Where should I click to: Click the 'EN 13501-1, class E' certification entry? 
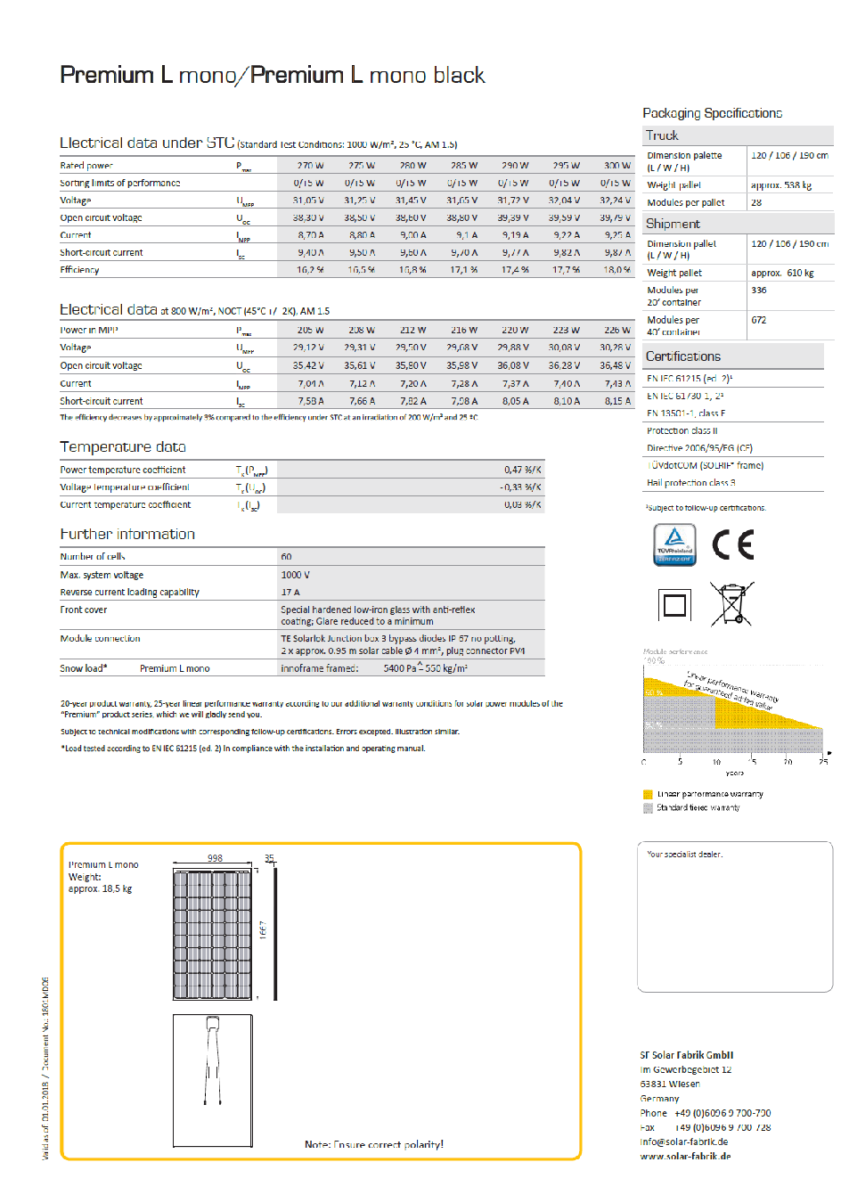(686, 413)
